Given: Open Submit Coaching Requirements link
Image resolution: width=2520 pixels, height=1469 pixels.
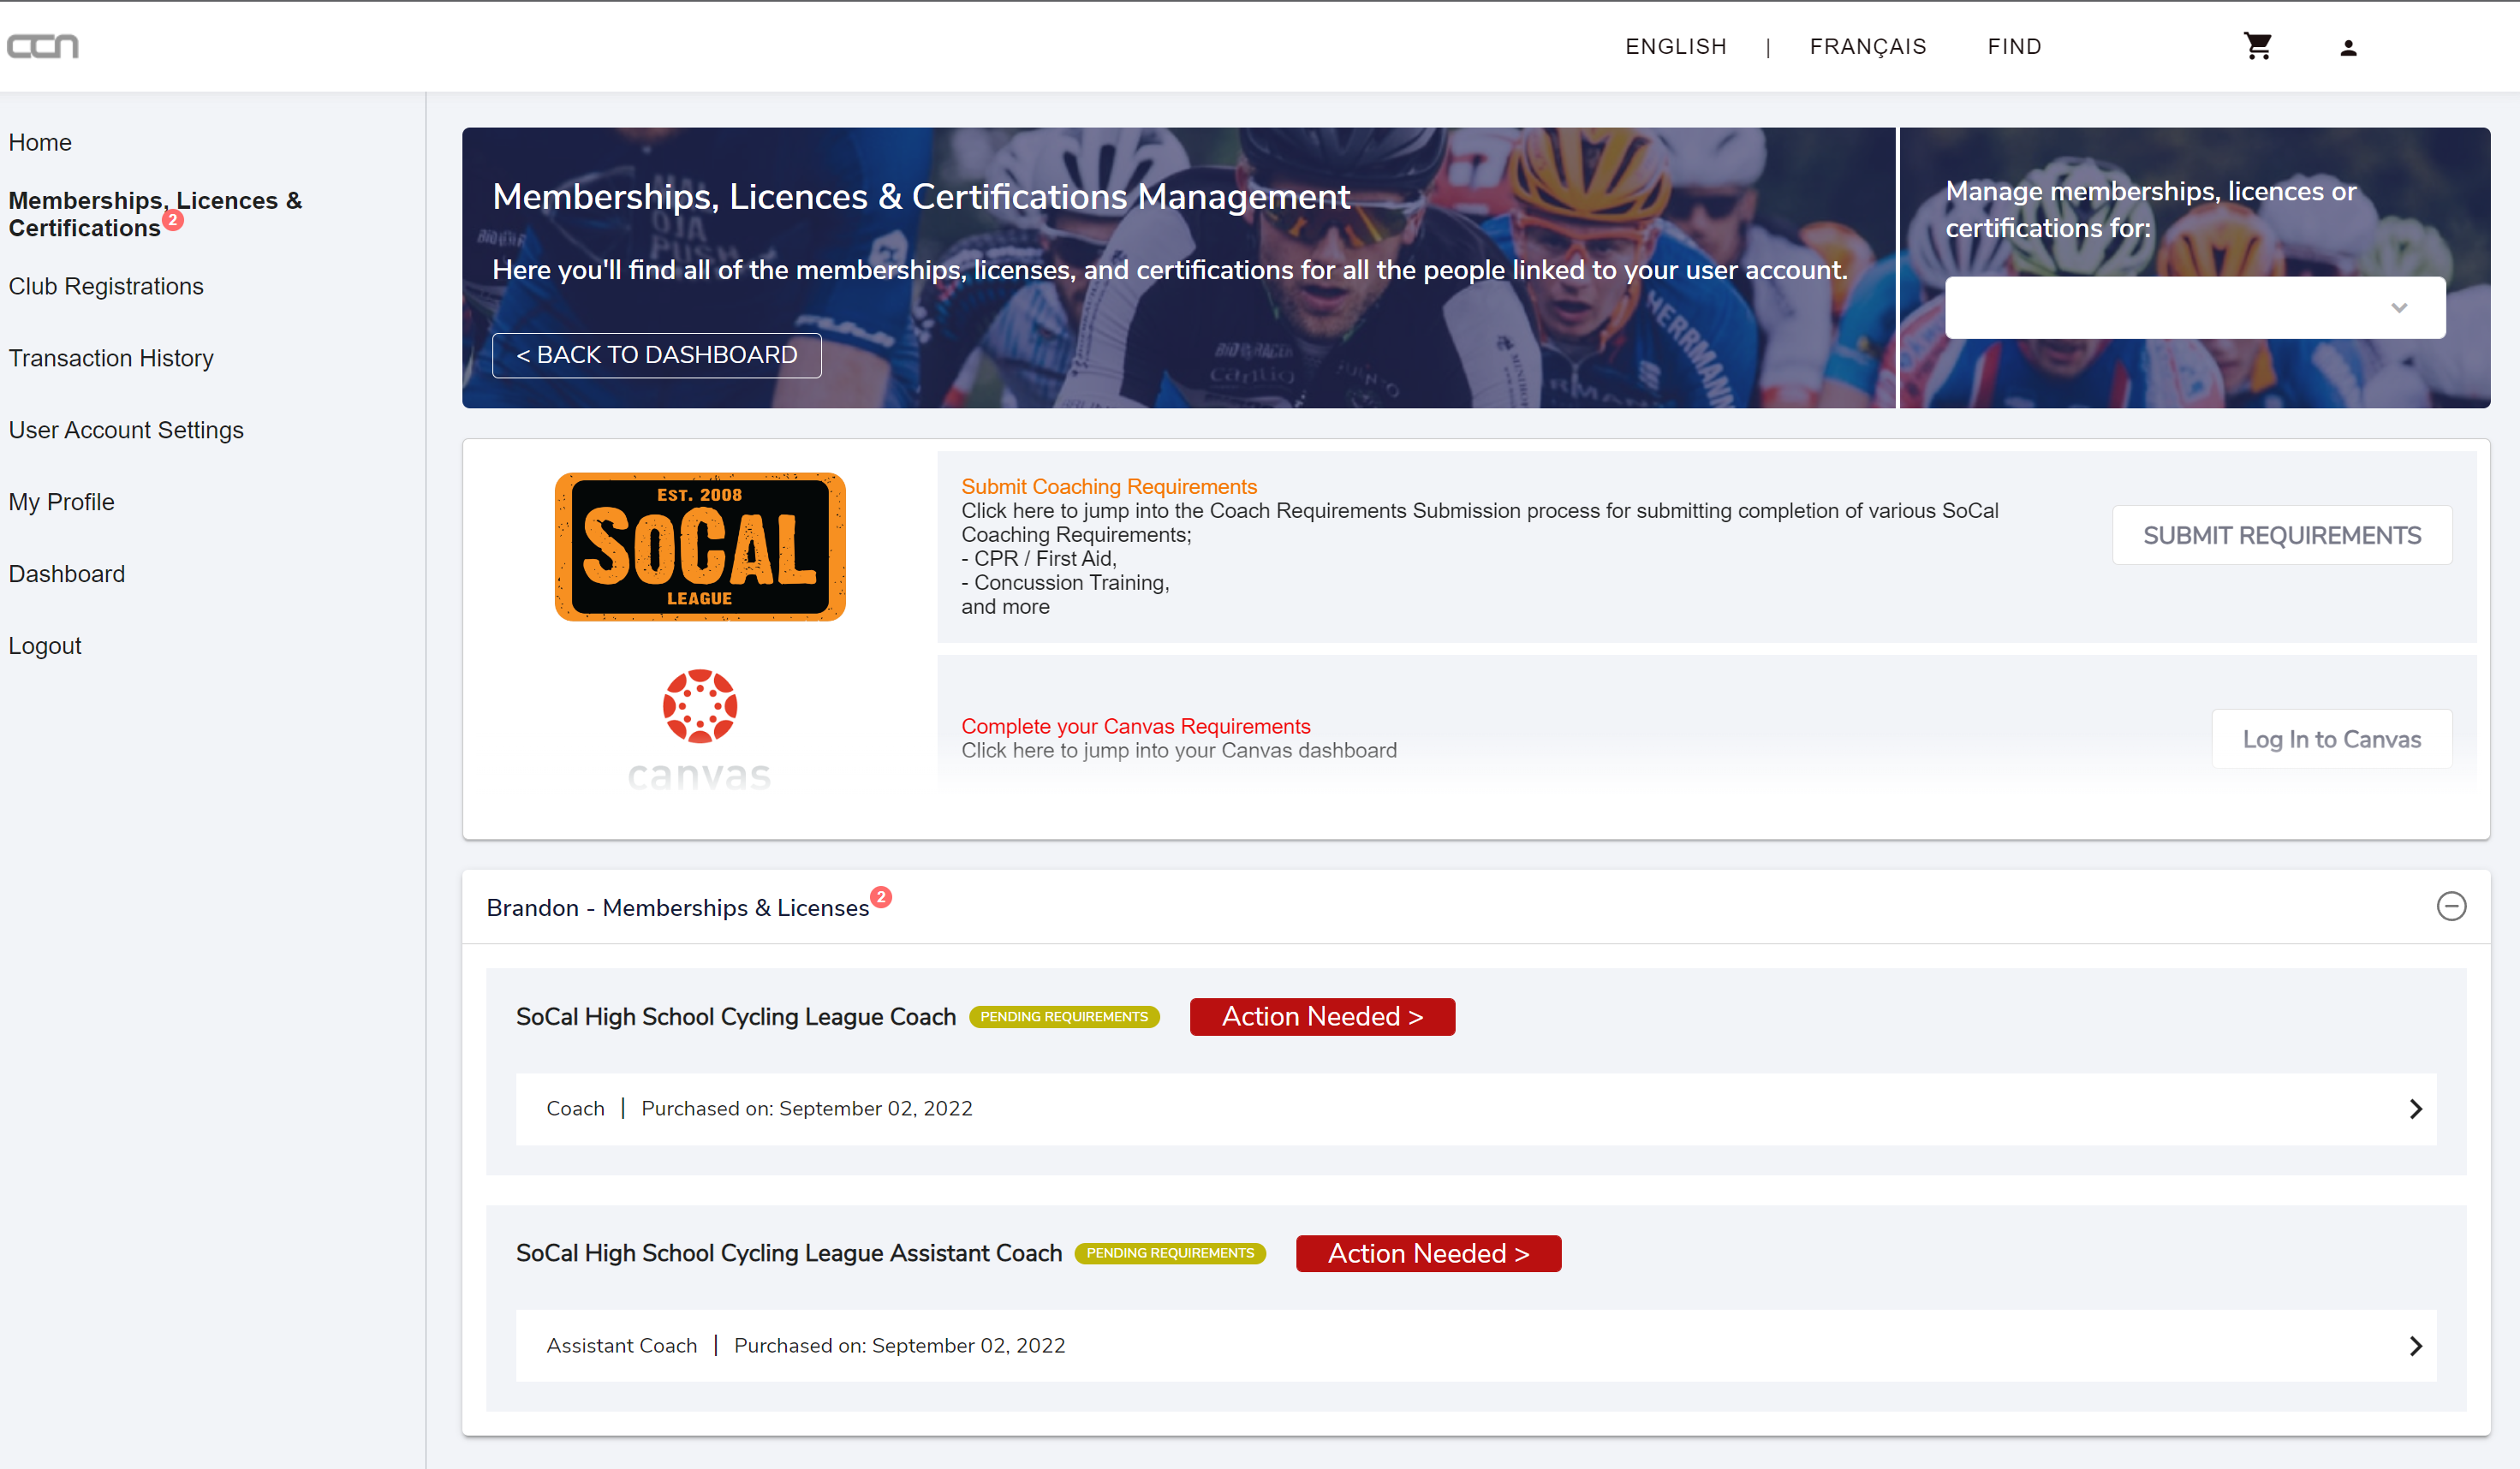Looking at the screenshot, I should [x=1108, y=486].
